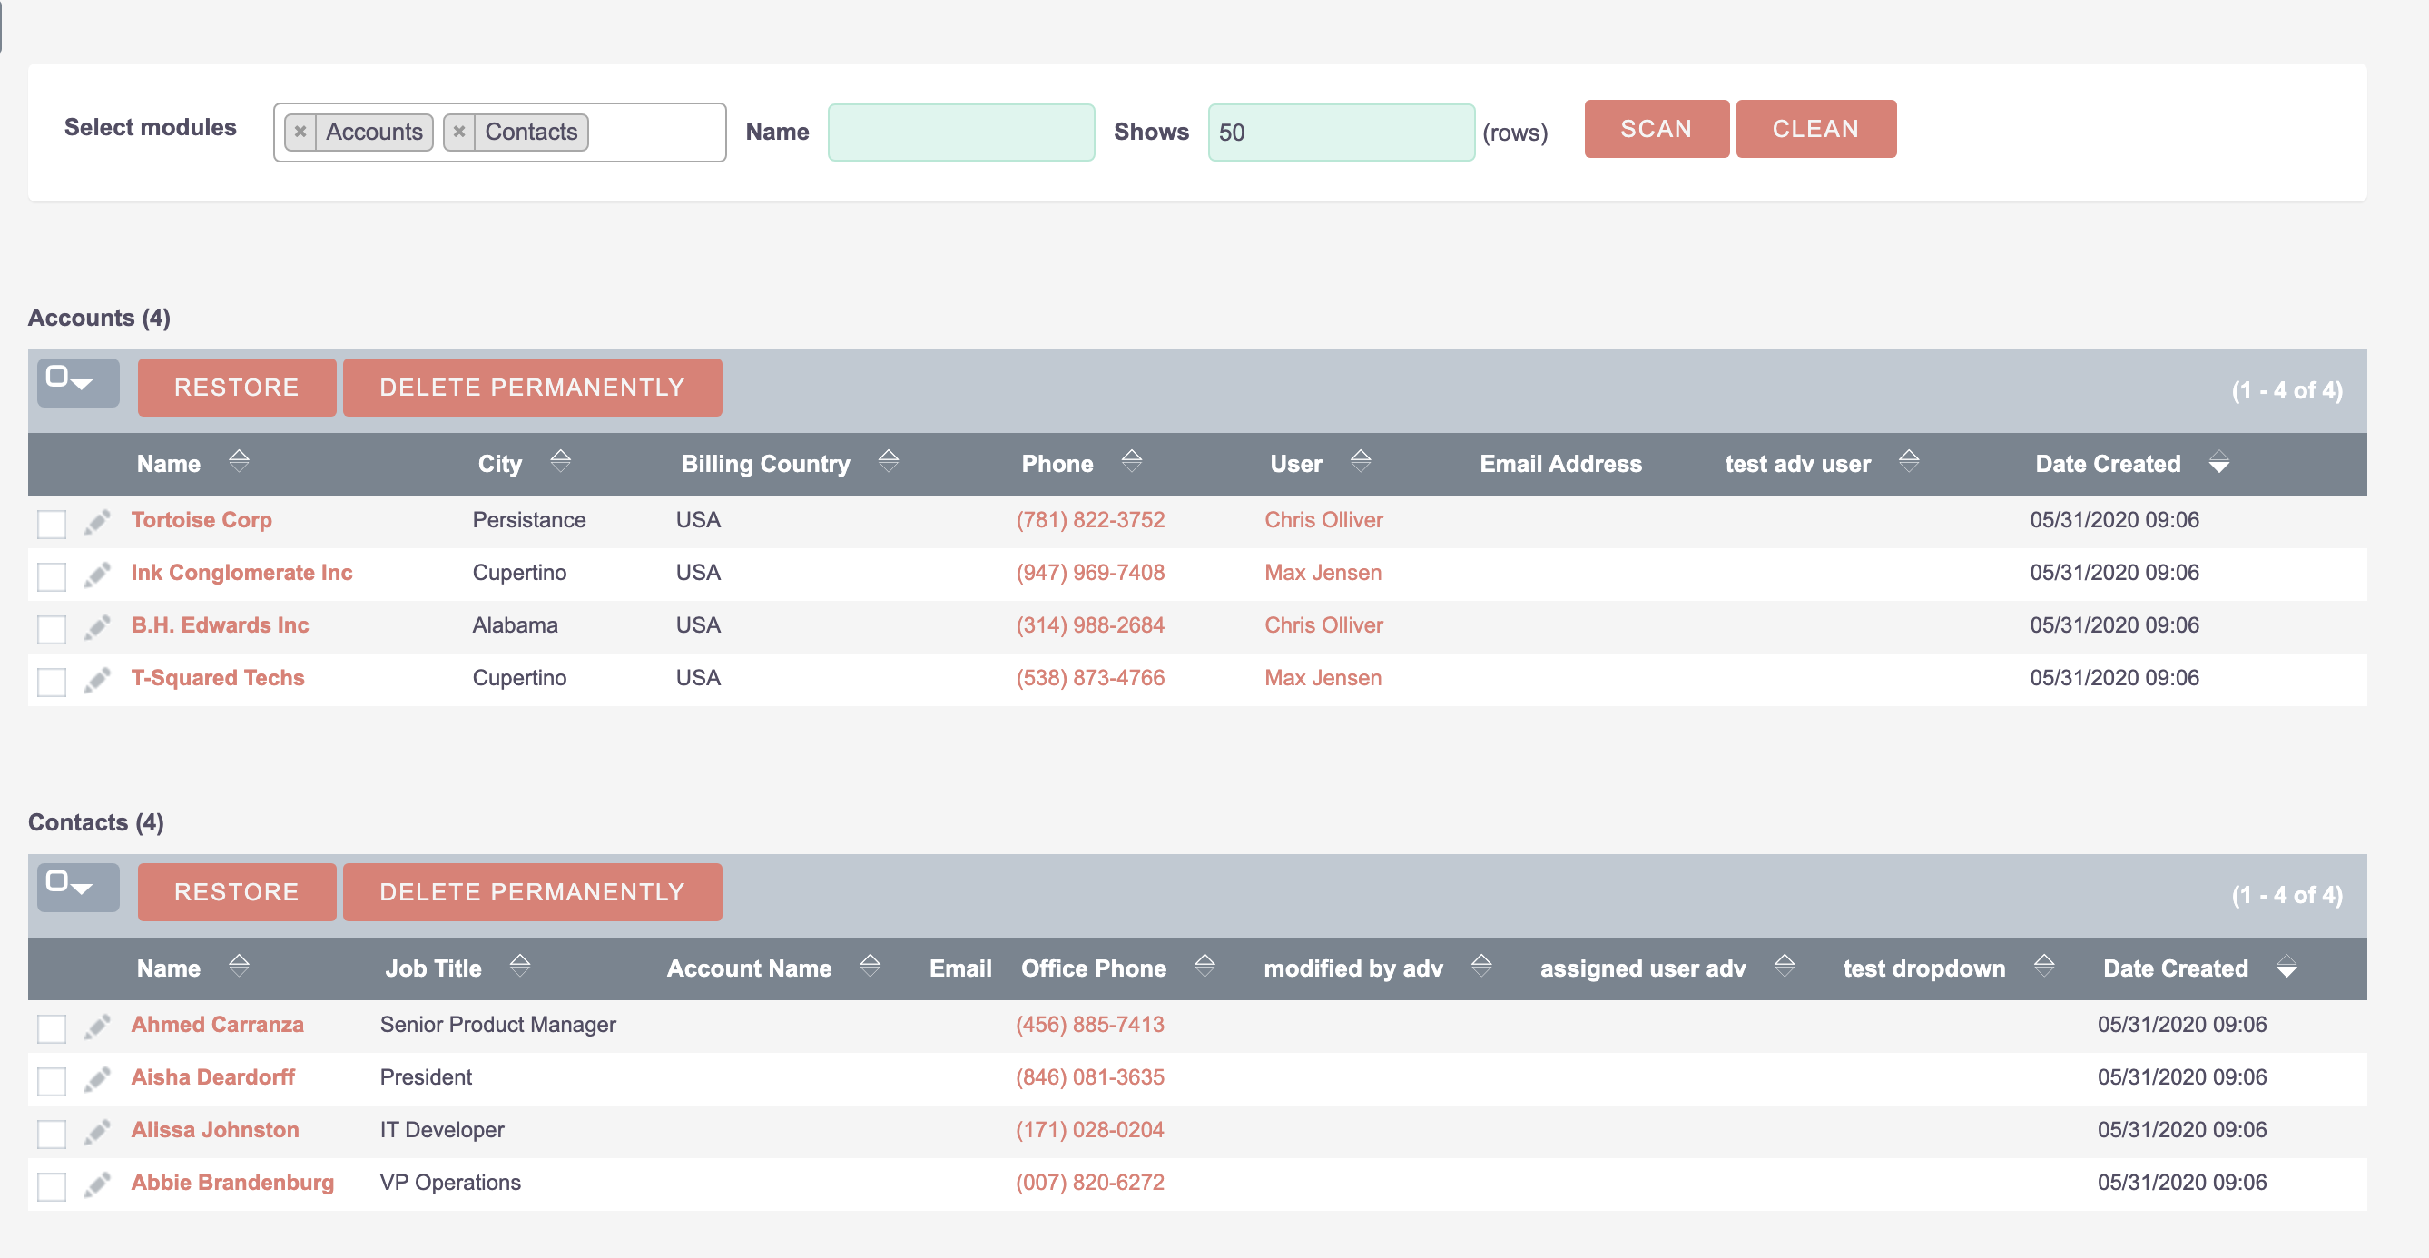Open Contacts select-all dropdown

tap(78, 887)
